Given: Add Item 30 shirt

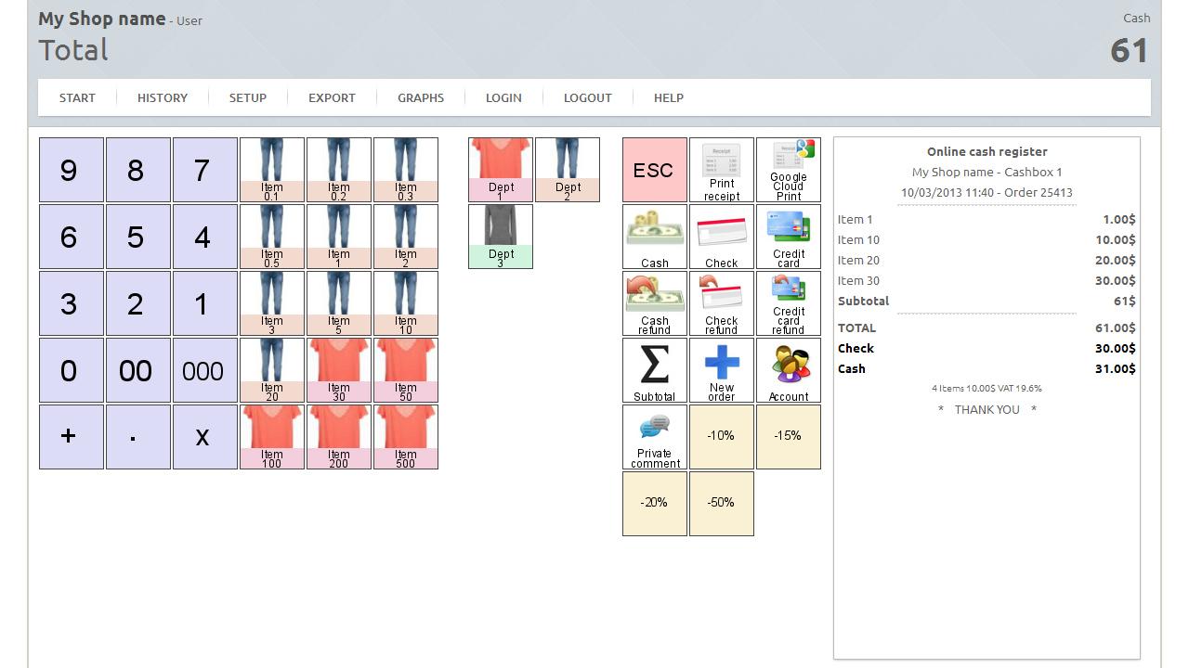Looking at the screenshot, I should (339, 370).
